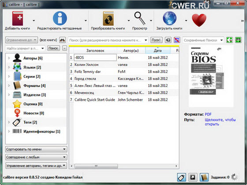247x185 pixels.
Task: Toggle book details icon in status bar
Action: [204, 177]
